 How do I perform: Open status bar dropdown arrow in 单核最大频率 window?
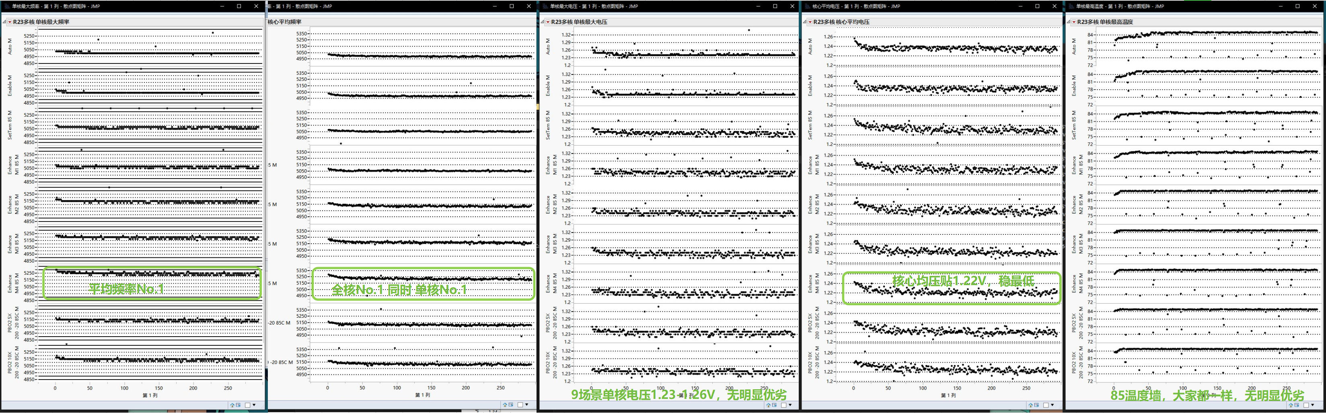254,405
